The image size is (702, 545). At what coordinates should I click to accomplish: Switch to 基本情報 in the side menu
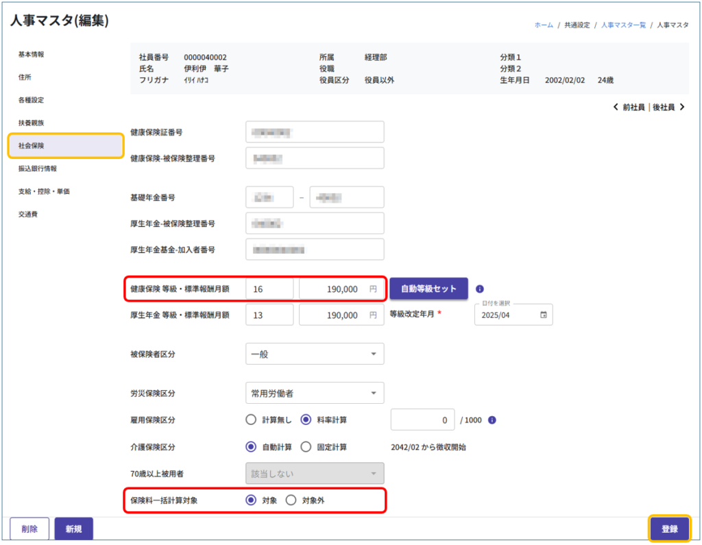(x=36, y=54)
